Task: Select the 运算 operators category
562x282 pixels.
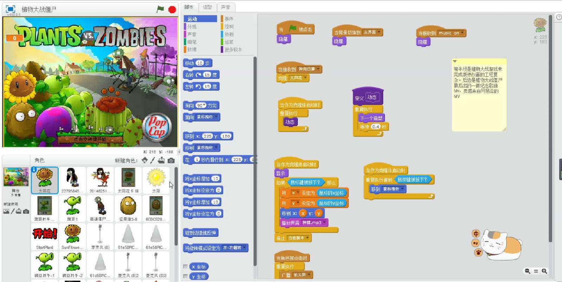Action: 236,42
